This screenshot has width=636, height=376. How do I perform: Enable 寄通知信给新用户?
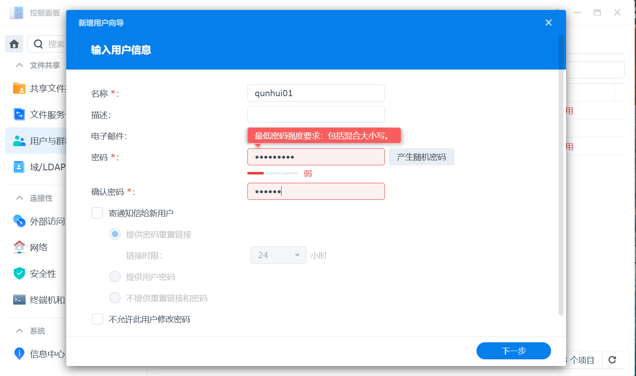click(x=97, y=212)
